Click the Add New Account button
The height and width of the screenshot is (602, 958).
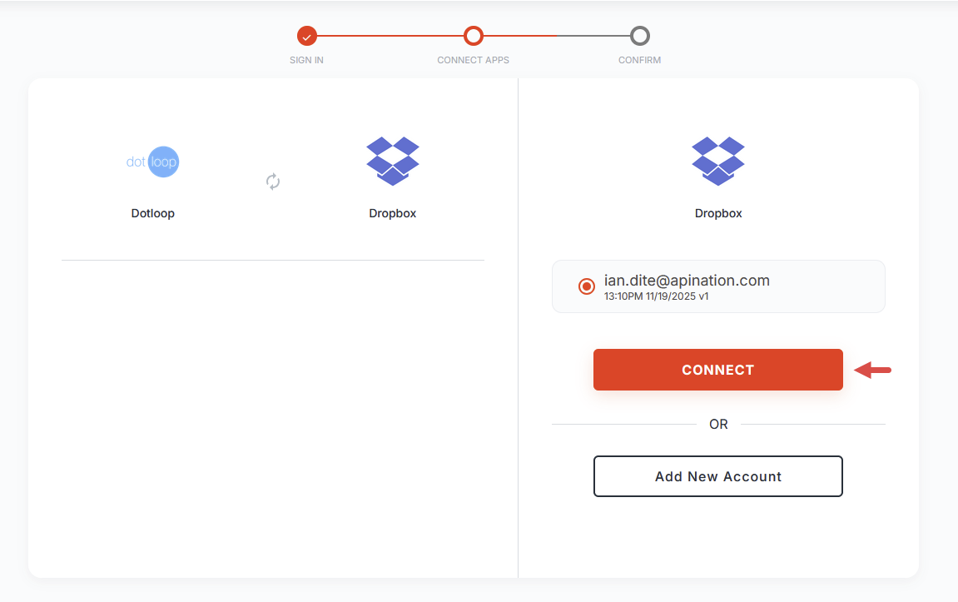click(718, 476)
